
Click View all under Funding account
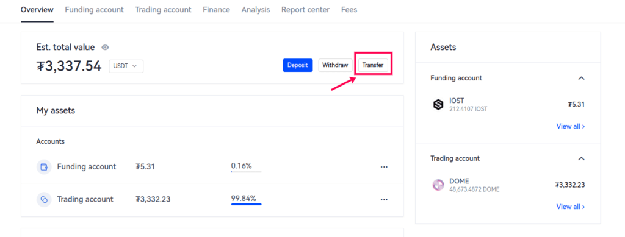pyautogui.click(x=571, y=126)
